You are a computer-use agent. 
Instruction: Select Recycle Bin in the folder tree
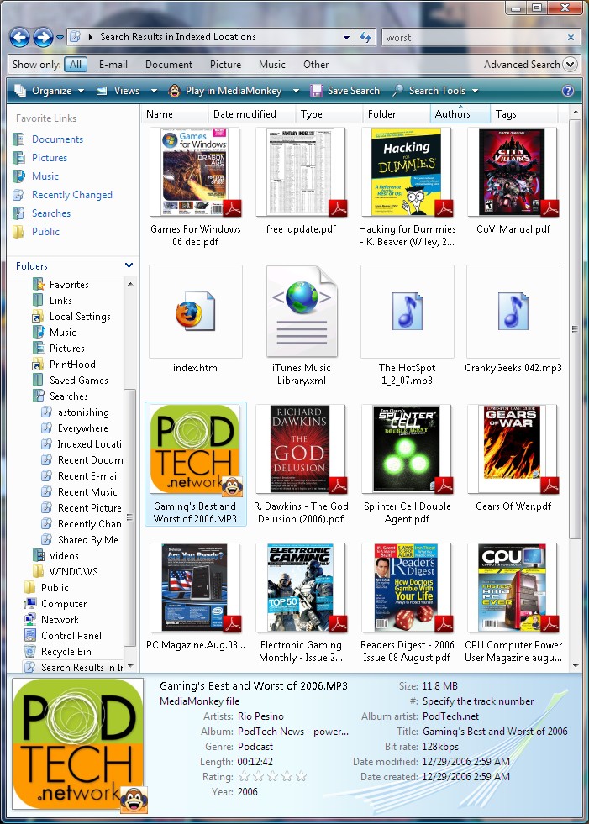pyautogui.click(x=66, y=652)
